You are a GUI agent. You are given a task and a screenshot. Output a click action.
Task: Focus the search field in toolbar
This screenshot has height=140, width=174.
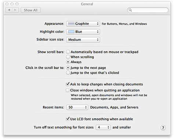tap(148, 10)
